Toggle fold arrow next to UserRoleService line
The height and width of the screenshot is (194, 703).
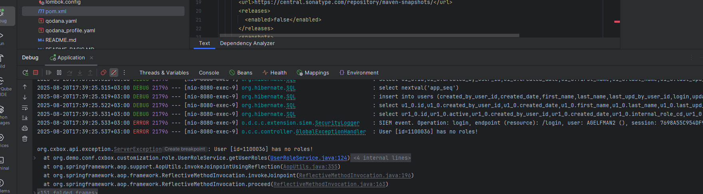(35, 158)
